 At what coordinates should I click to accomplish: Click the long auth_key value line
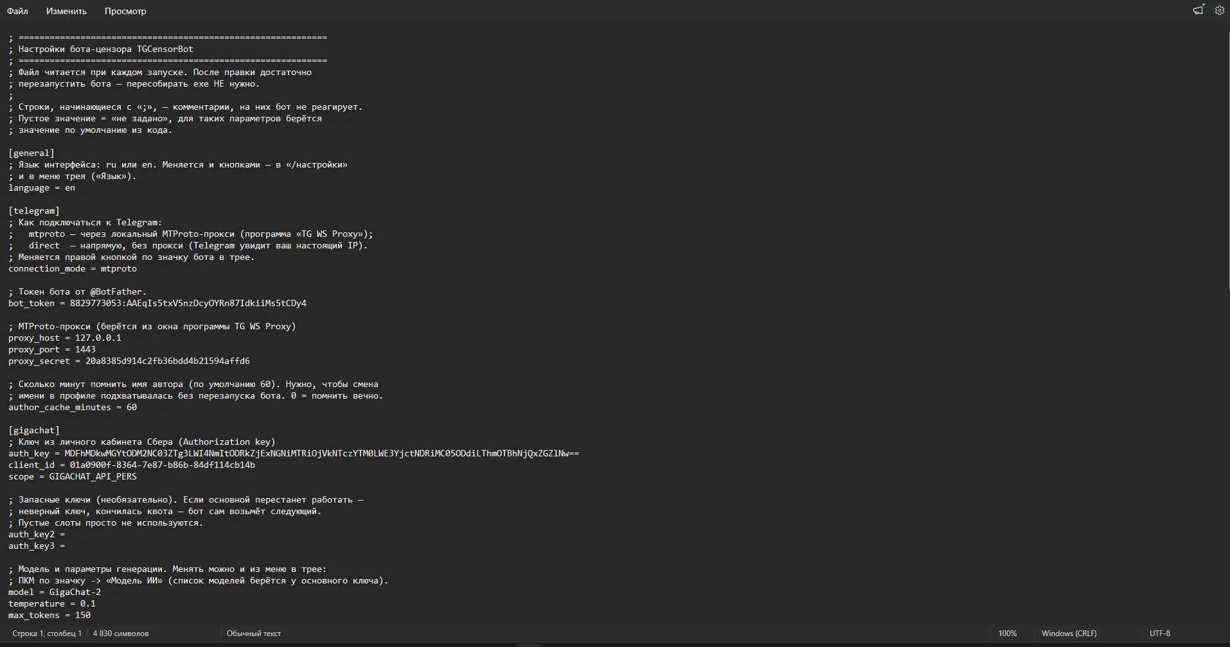click(x=294, y=453)
